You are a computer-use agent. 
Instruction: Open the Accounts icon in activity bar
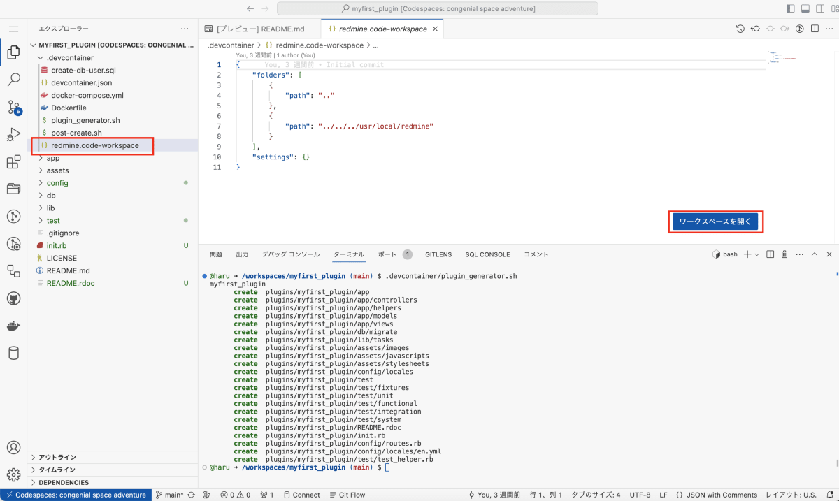[x=13, y=447]
